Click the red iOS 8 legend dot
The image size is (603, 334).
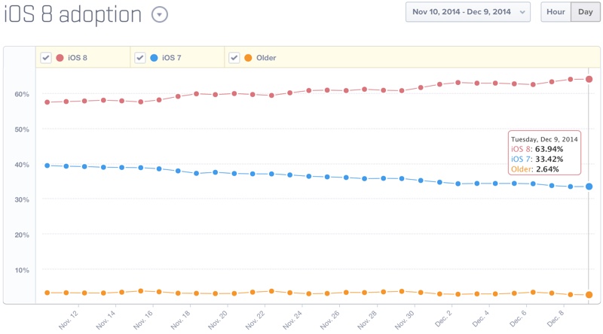coord(60,58)
